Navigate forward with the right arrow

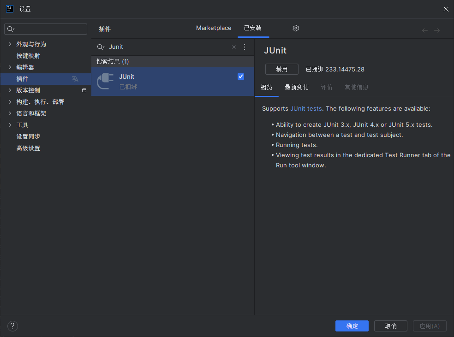click(x=437, y=30)
